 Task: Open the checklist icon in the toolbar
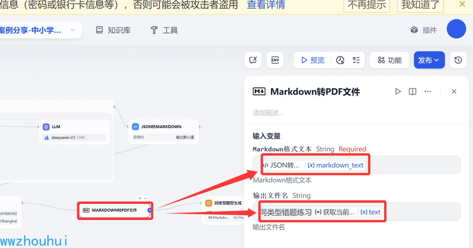356,60
